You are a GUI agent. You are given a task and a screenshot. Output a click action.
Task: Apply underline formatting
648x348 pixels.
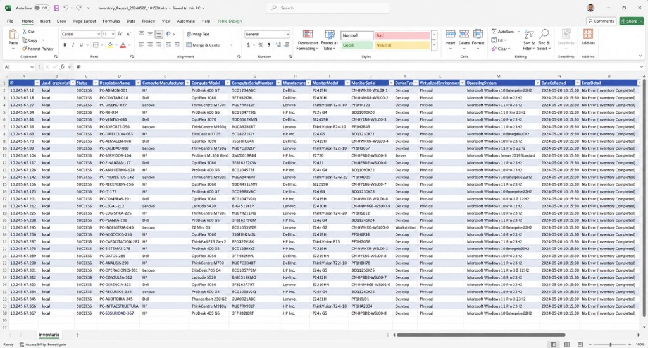pyautogui.click(x=81, y=45)
